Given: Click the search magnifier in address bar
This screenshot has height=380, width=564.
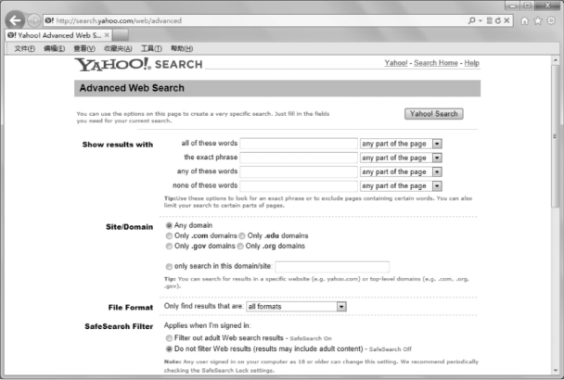Looking at the screenshot, I should click(x=471, y=20).
